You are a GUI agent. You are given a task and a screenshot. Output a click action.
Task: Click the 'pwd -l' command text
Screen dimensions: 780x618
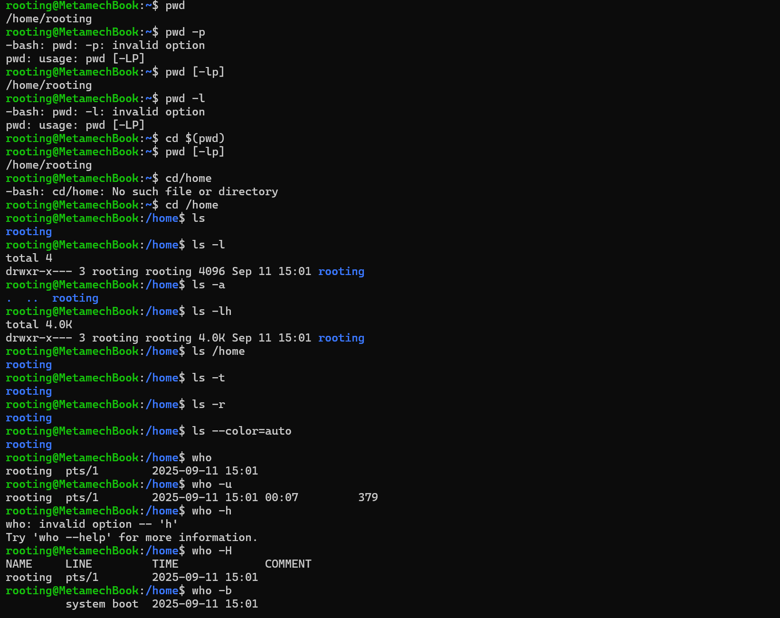(x=185, y=98)
